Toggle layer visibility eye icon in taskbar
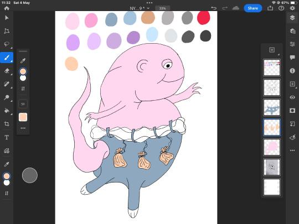 (292, 97)
